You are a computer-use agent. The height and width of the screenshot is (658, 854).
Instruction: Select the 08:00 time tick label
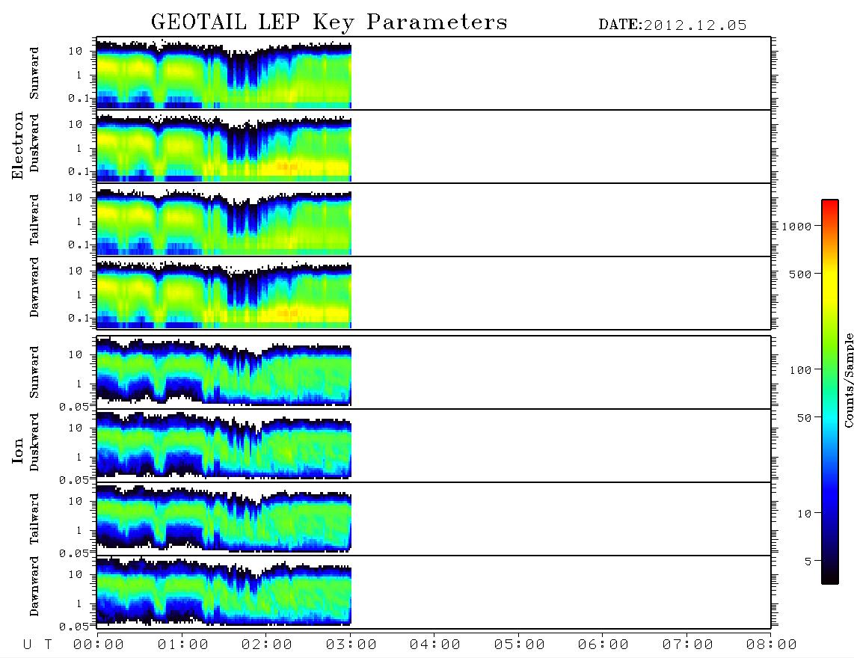coord(772,645)
